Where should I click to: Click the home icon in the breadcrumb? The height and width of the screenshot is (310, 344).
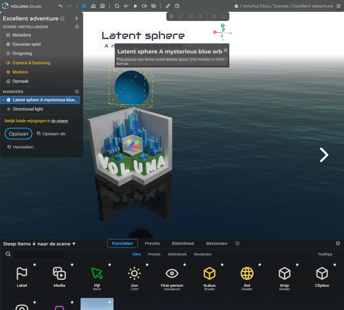pyautogui.click(x=236, y=6)
